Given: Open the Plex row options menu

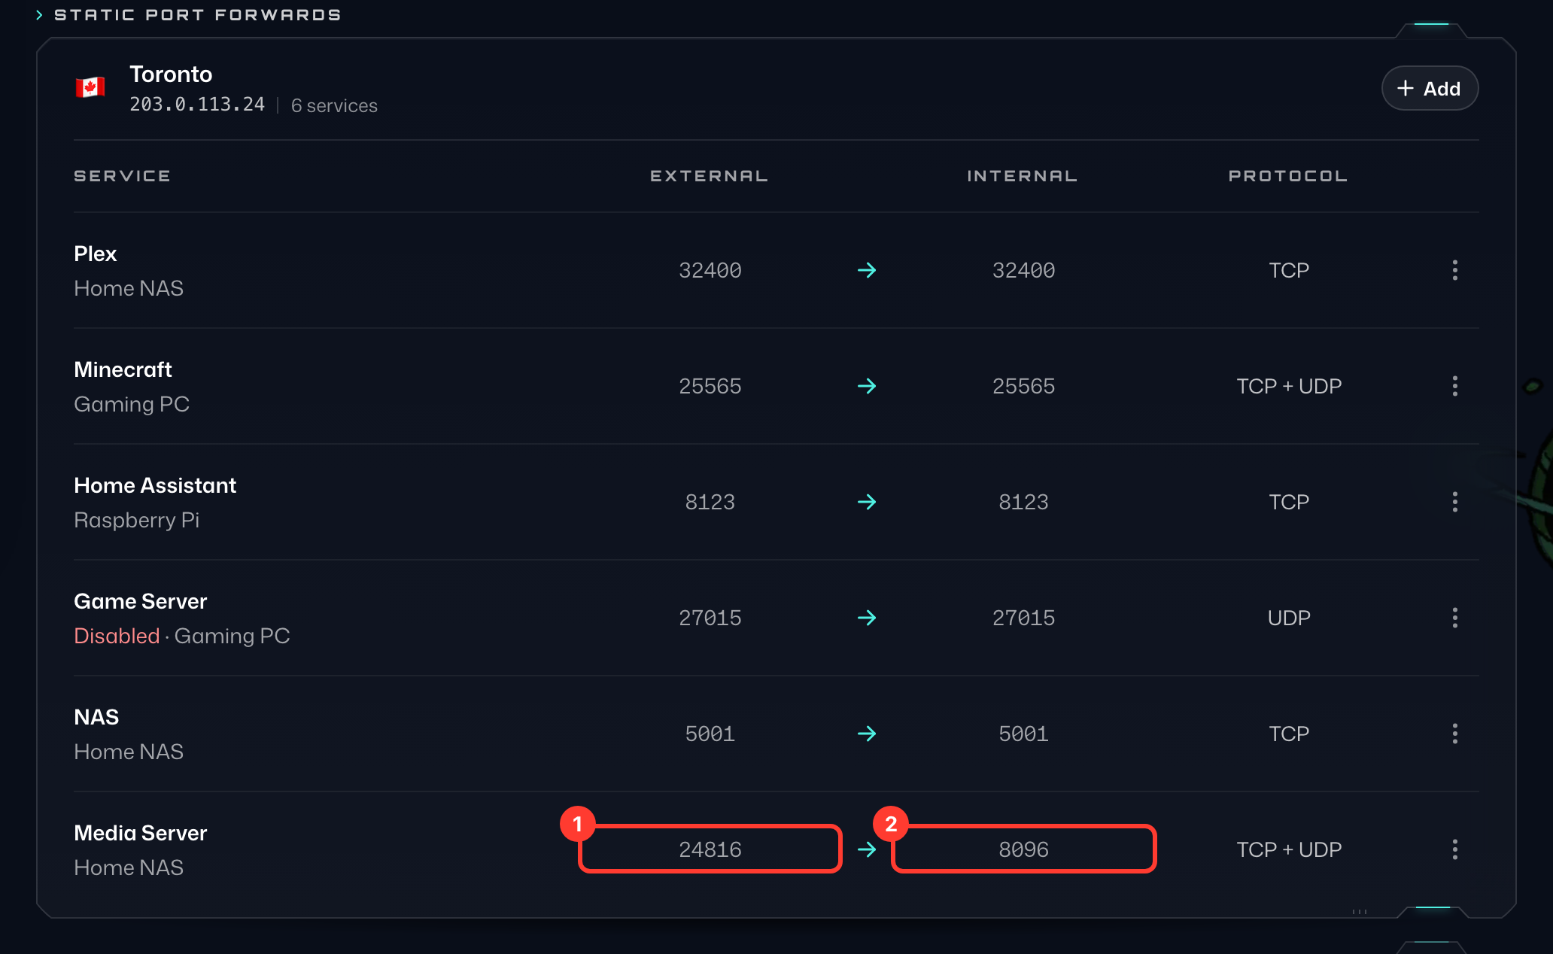Looking at the screenshot, I should click(x=1454, y=270).
